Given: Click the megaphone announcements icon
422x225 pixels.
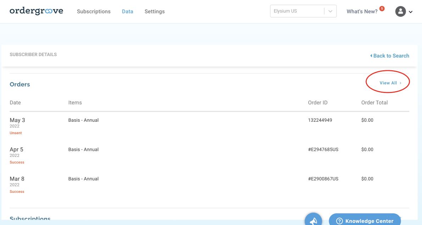Looking at the screenshot, I should pyautogui.click(x=313, y=221).
